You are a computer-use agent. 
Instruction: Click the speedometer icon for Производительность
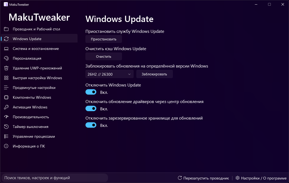tap(6, 117)
